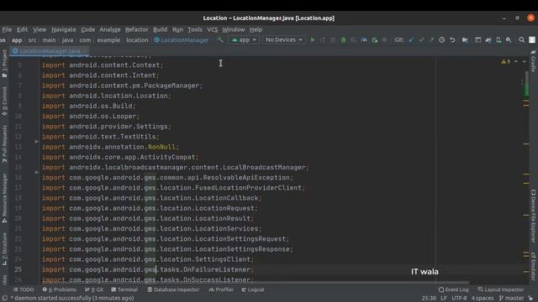Viewport: 538px width, 302px height.
Task: Open the File menu
Action: (7, 29)
